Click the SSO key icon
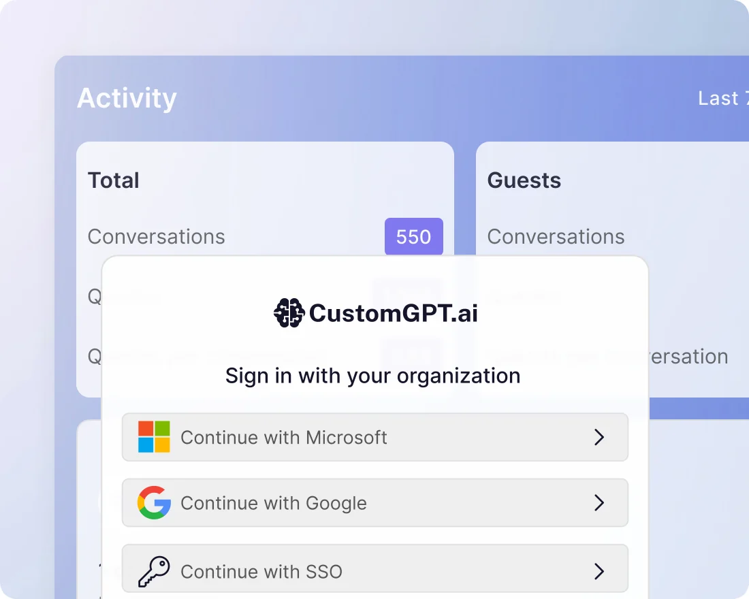Image resolution: width=749 pixels, height=599 pixels. 154,571
